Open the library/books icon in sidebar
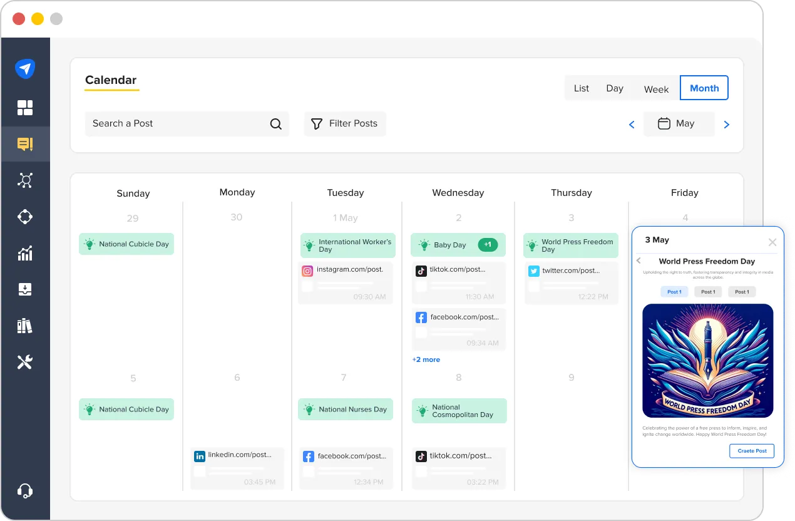 click(26, 325)
